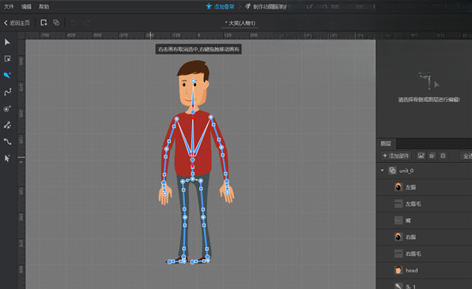Image resolution: width=472 pixels, height=289 pixels.
Task: Switch to the 添加骨架 step tab
Action: (x=220, y=6)
